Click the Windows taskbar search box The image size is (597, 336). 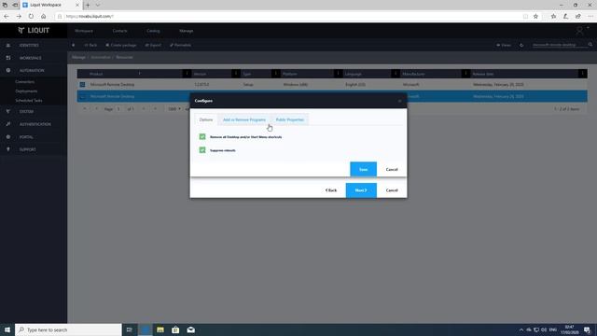(x=68, y=329)
